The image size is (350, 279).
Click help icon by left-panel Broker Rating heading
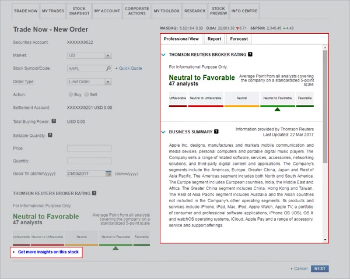point(94,193)
